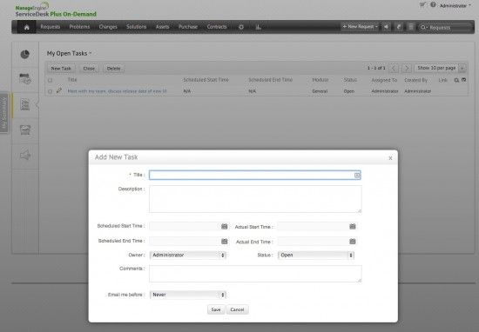Open the Admin gear icon in the navigation bar
The image size is (479, 332).
(241, 27)
